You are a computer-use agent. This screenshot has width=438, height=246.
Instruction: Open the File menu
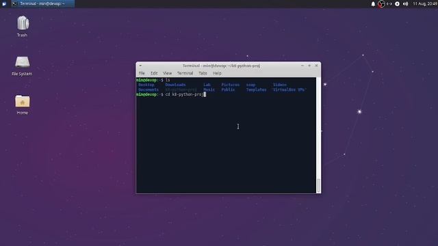coord(142,73)
